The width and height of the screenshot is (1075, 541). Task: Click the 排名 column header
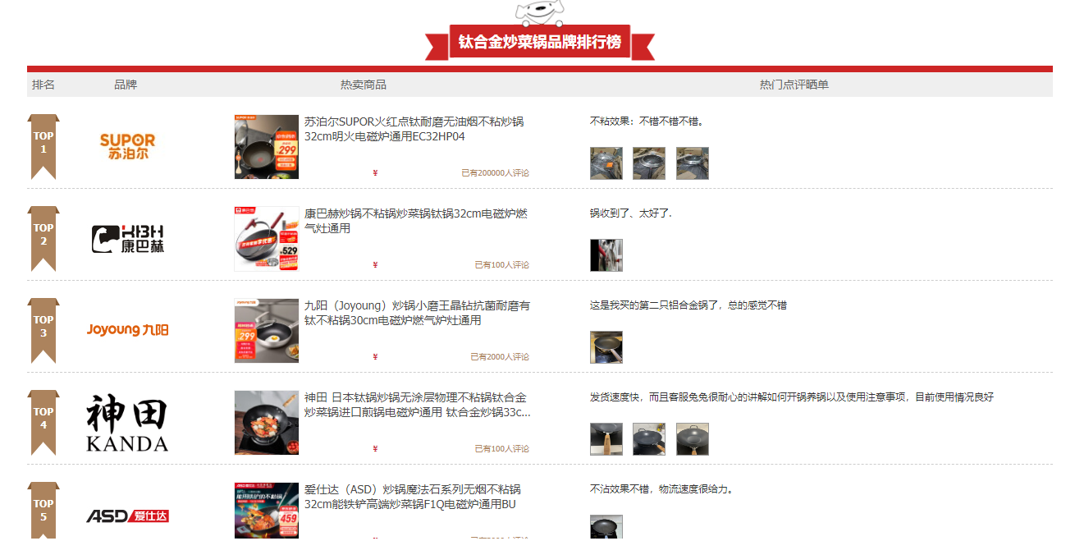point(43,85)
